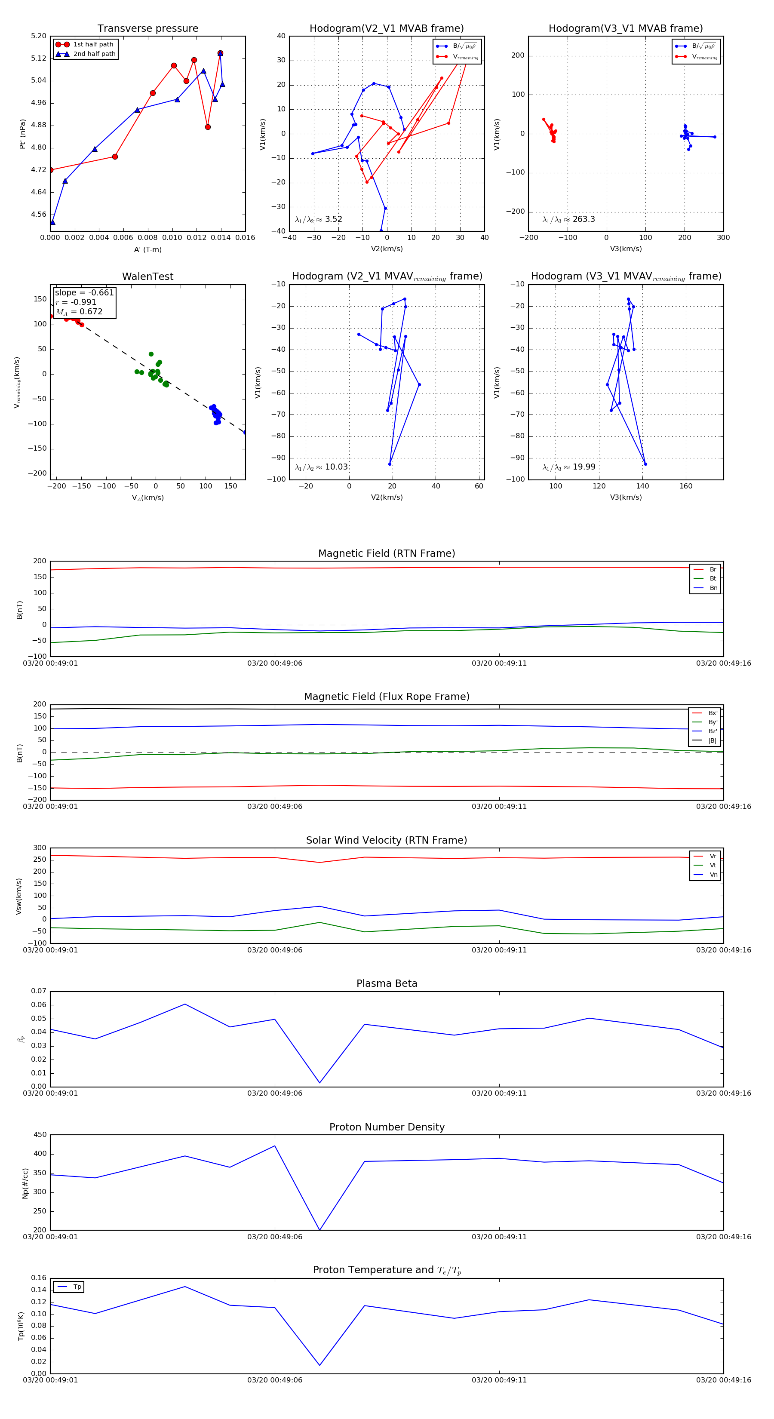The width and height of the screenshot is (774, 1419).
Task: Click the "Pt' (nPa)" y-axis label
Action: [23, 134]
